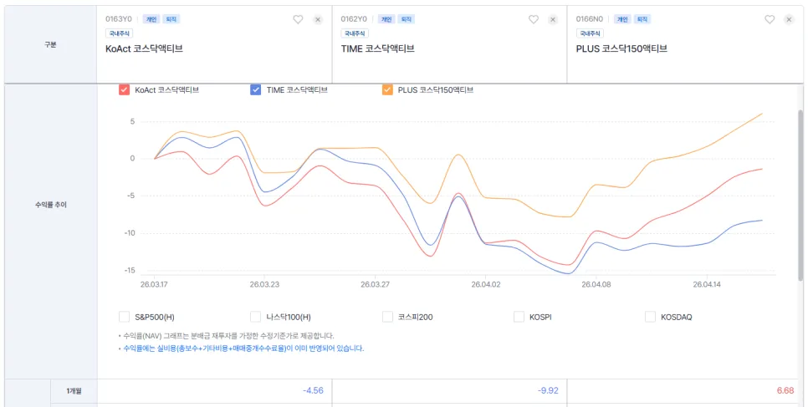
Task: Remove TIME 코스닥액티브 from comparison
Action: coord(553,19)
